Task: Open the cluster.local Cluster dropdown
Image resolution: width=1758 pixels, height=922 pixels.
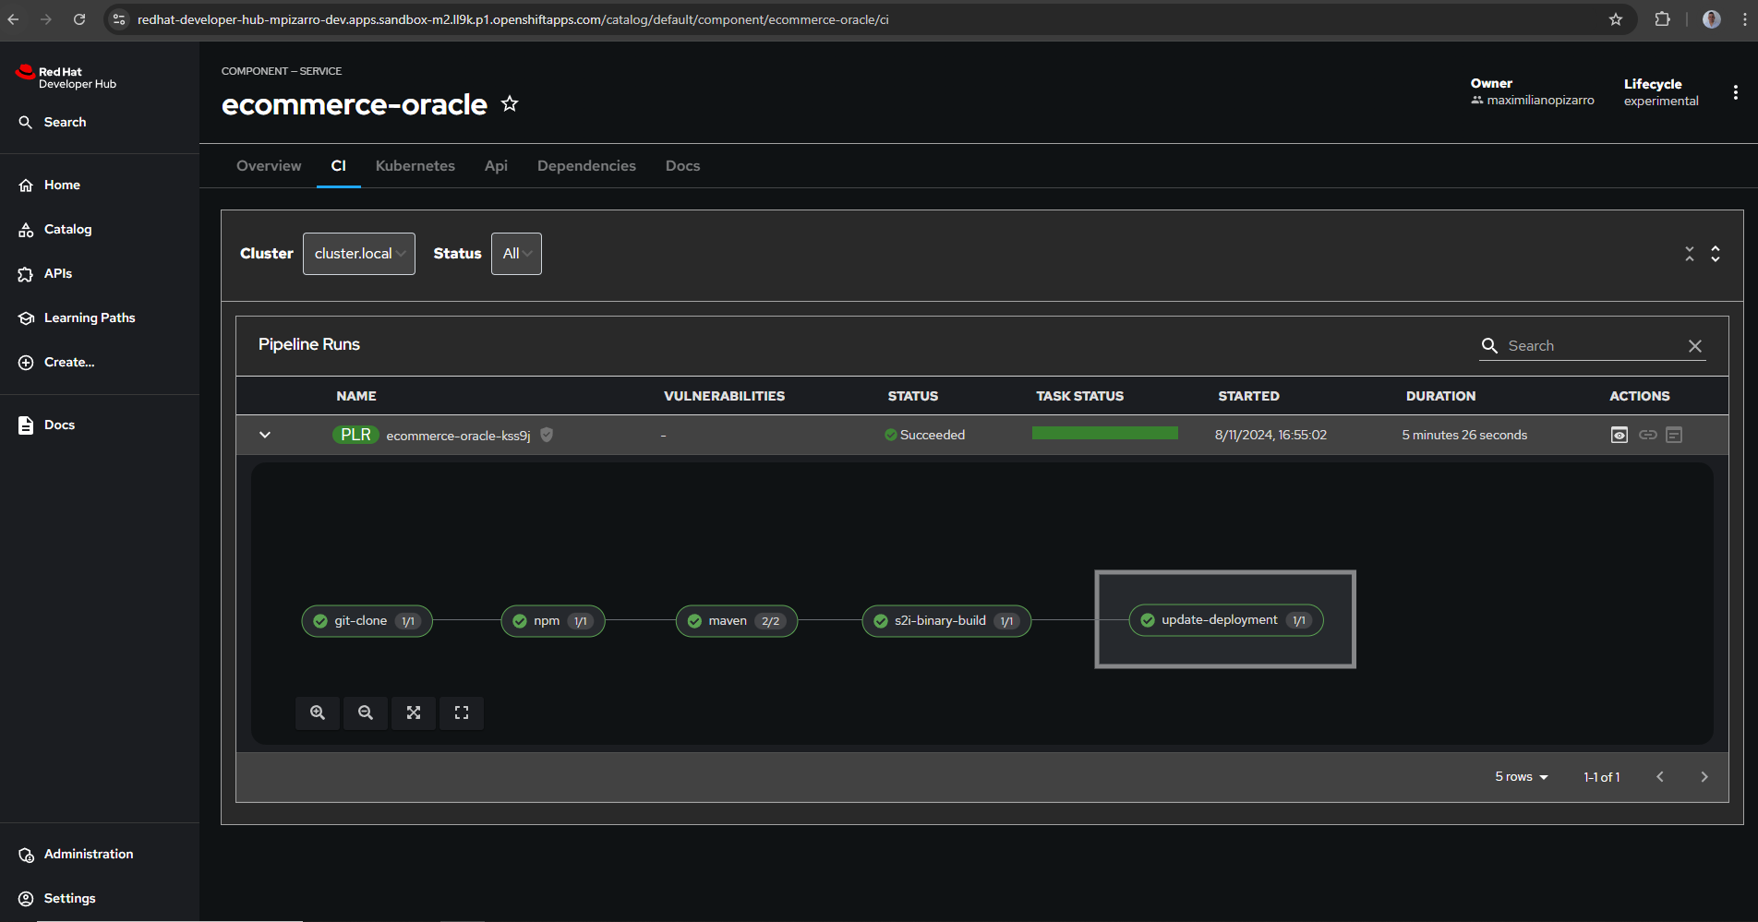Action: (358, 253)
